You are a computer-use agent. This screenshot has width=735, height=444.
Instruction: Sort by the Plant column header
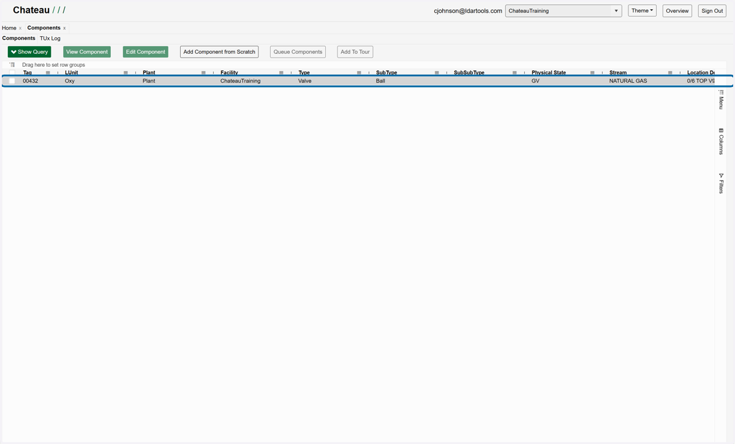tap(149, 73)
